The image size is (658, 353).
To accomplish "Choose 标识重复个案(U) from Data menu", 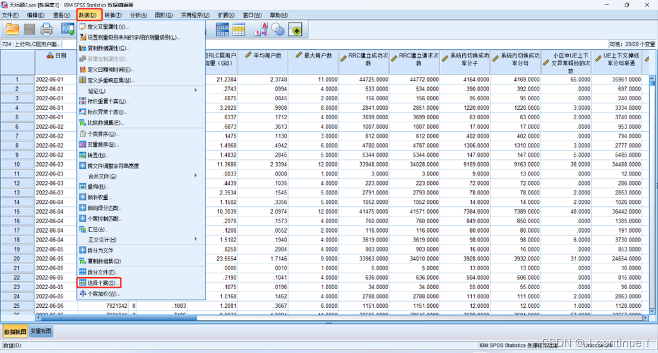I will 141,101.
